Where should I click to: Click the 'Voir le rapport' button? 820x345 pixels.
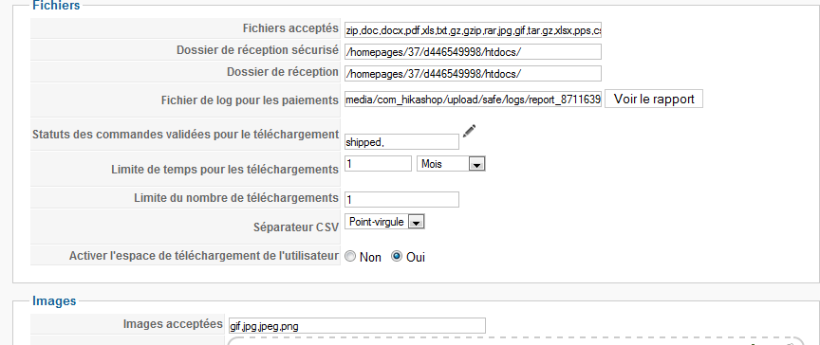[654, 99]
